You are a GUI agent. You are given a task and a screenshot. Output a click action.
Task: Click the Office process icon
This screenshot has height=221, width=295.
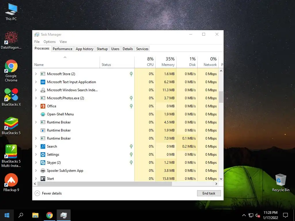coord(43,106)
